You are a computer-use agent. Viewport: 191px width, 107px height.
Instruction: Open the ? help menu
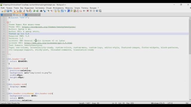[x=98, y=8]
